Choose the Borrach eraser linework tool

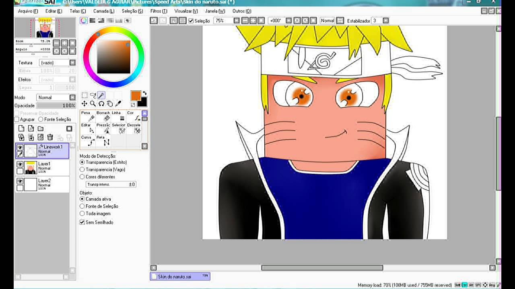coord(103,116)
